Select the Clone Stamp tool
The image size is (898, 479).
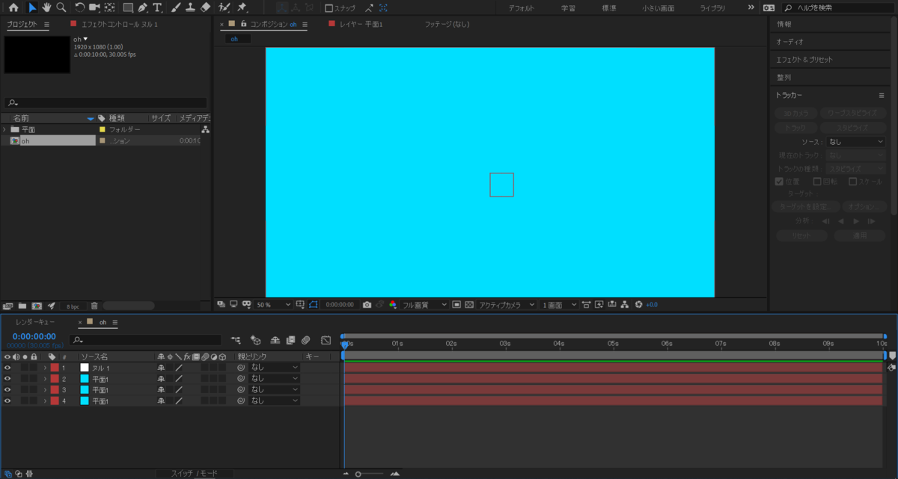click(x=191, y=7)
